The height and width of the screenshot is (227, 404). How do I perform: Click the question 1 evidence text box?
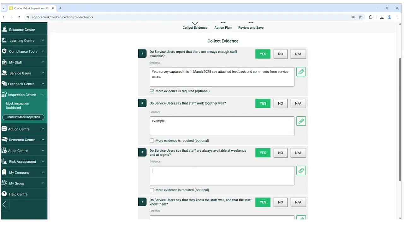pyautogui.click(x=222, y=77)
